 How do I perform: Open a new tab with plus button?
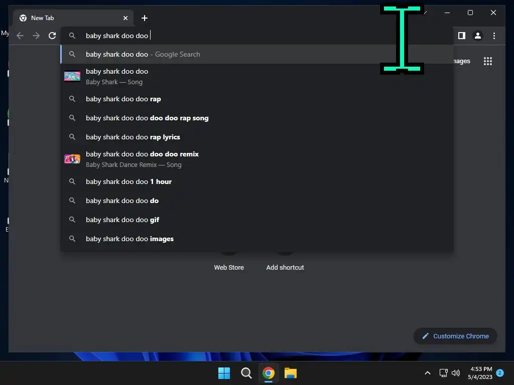[145, 18]
